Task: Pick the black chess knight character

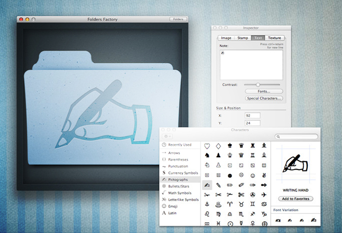Action: (x=207, y=155)
